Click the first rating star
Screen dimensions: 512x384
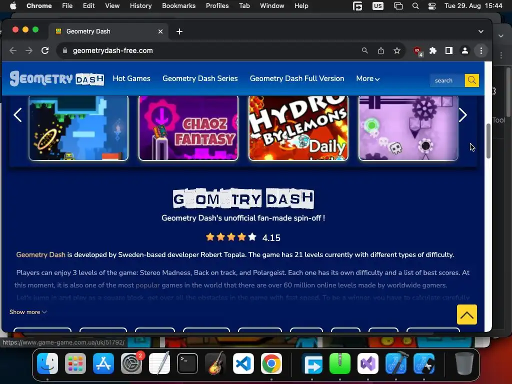pos(210,237)
